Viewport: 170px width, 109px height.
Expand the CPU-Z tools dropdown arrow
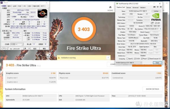[x=29, y=49]
